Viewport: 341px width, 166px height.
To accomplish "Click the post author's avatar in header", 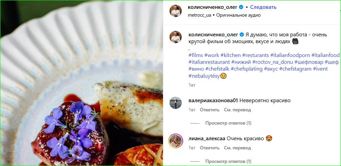I will (x=176, y=11).
